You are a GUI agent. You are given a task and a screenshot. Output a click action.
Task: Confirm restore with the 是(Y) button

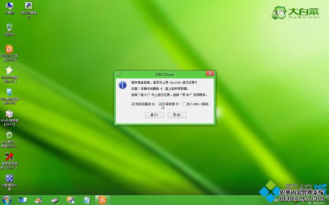tap(154, 115)
